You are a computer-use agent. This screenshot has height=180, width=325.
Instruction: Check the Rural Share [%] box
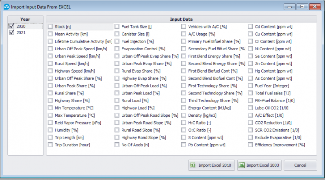click(50, 93)
